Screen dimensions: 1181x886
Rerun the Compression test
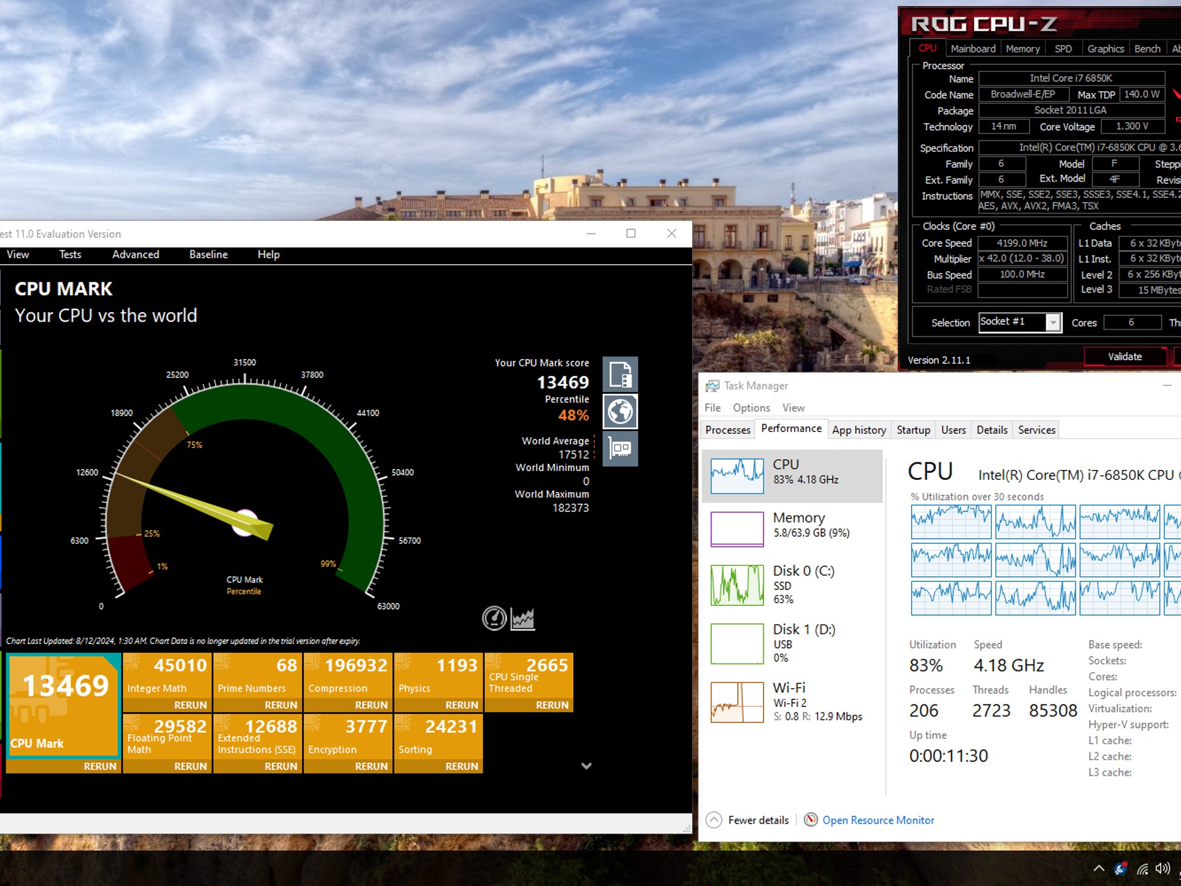click(371, 705)
